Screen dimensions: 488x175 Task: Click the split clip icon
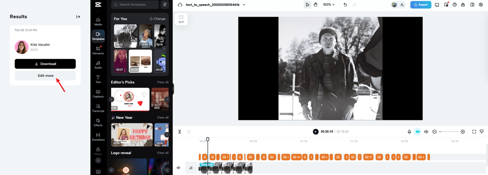coord(180,132)
